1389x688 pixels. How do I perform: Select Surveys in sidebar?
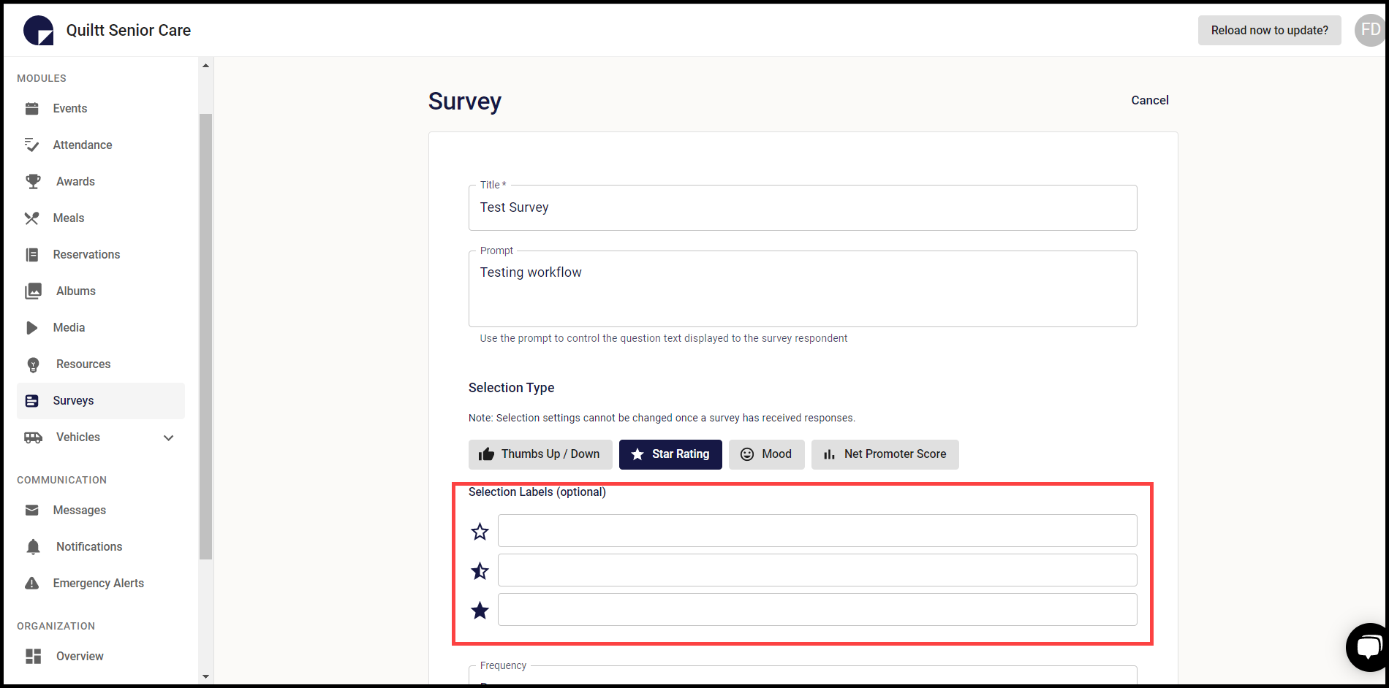(101, 401)
